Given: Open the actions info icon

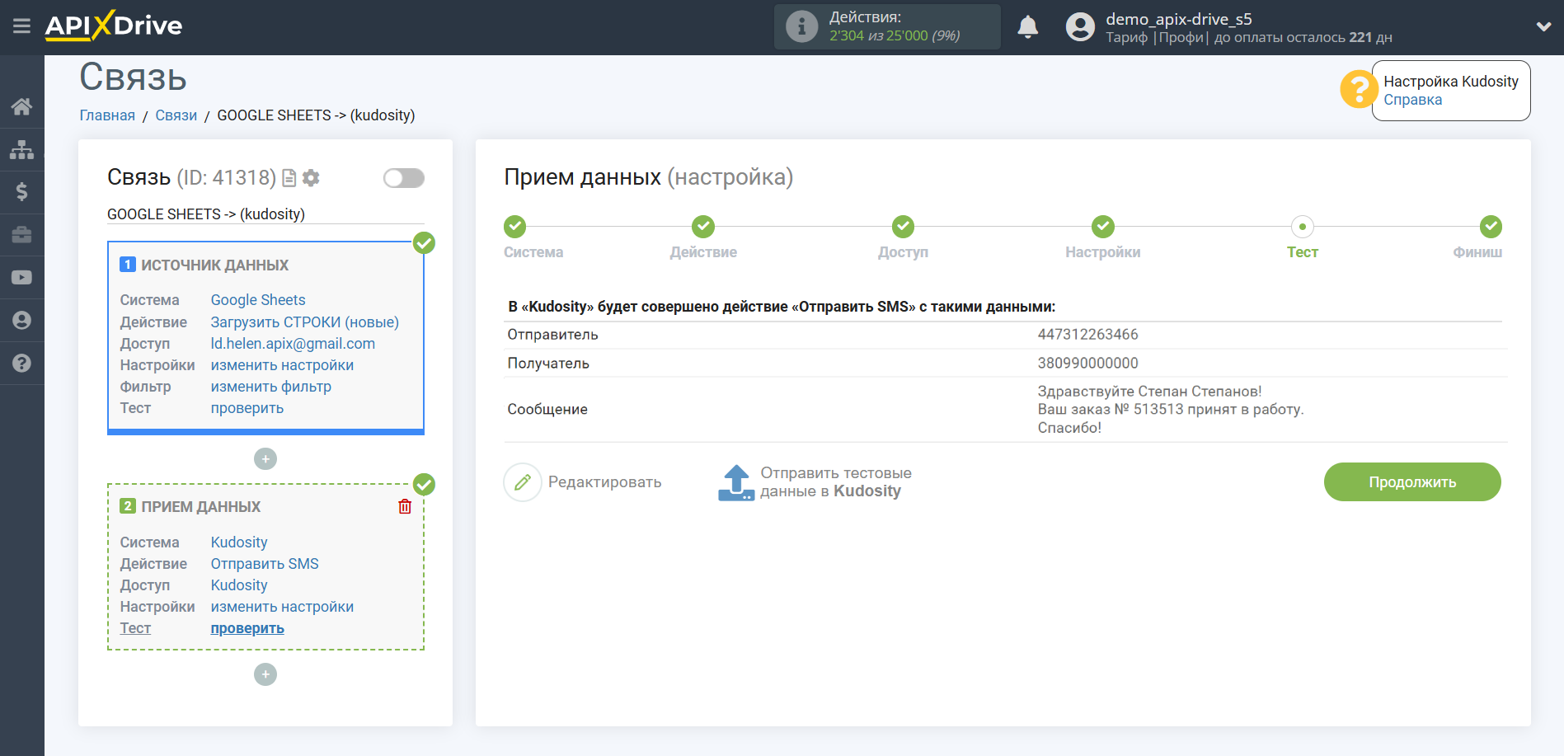Looking at the screenshot, I should click(801, 27).
